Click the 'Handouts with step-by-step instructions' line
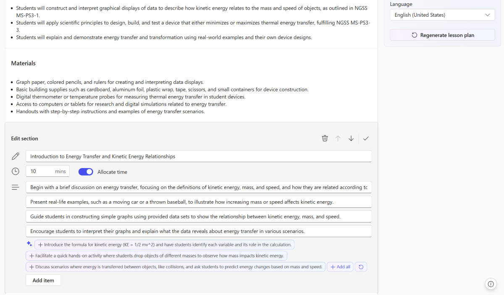Image resolution: width=504 pixels, height=295 pixels. [110, 111]
